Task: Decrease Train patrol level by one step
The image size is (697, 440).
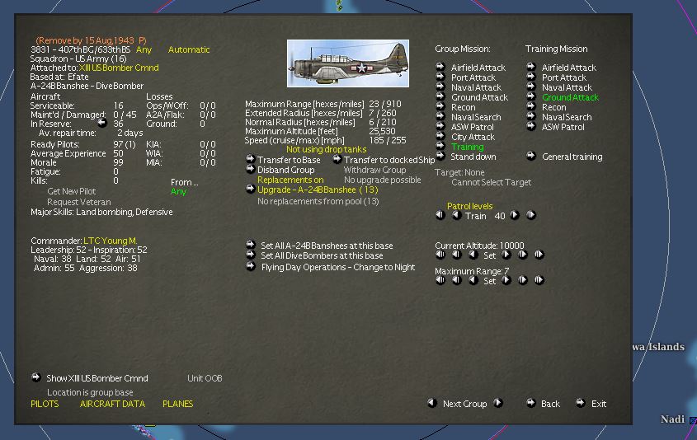Action: (456, 215)
